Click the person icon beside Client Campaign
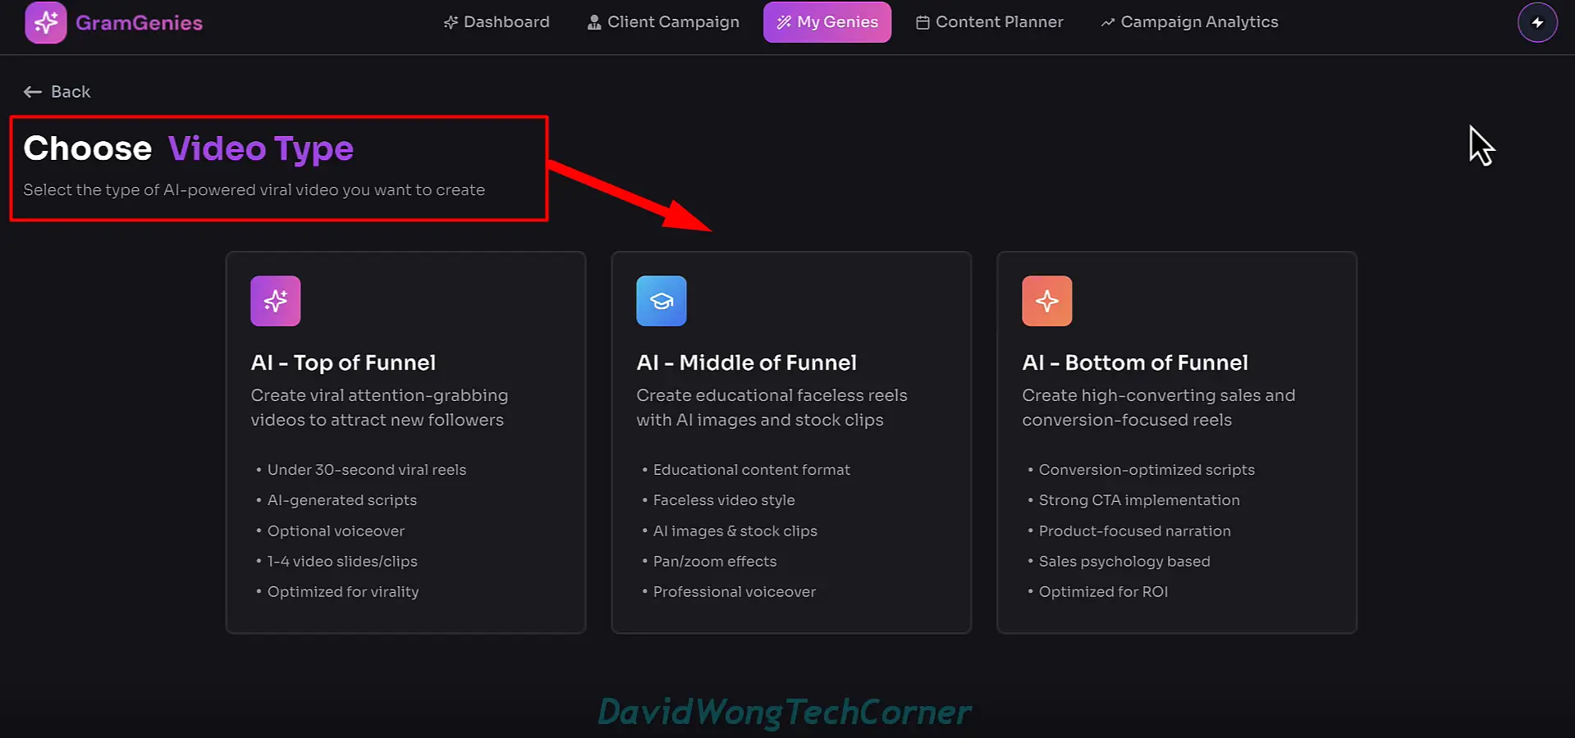This screenshot has width=1575, height=738. [594, 23]
